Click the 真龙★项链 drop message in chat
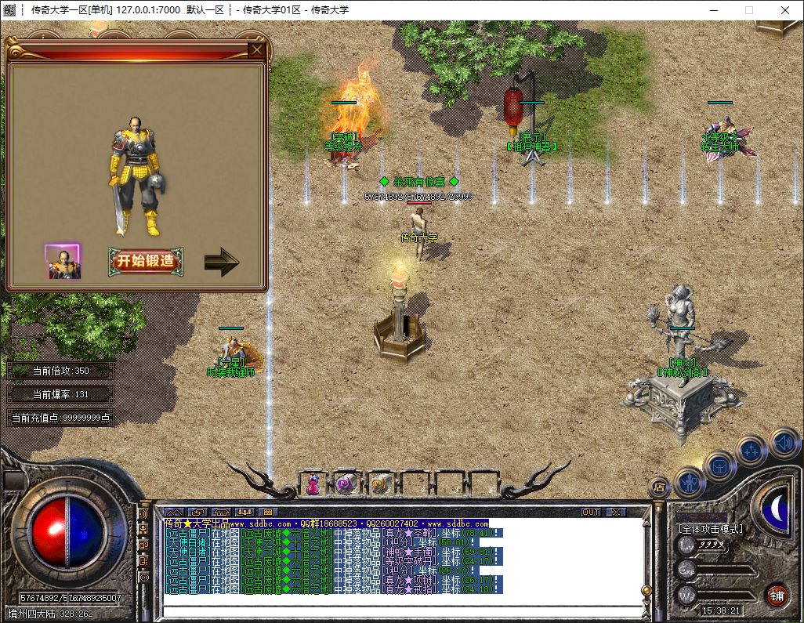 tap(333, 580)
